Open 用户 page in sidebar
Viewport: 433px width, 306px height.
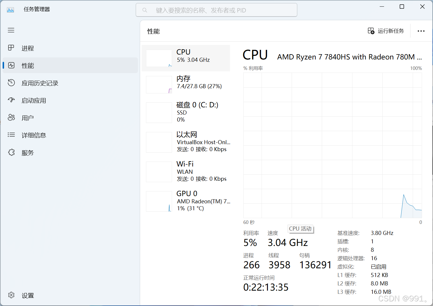[x=70, y=118]
